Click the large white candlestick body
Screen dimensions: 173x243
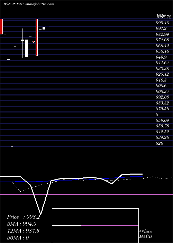click(x=26, y=48)
